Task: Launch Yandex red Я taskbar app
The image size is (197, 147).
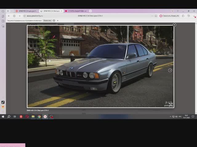Action: click(21, 117)
